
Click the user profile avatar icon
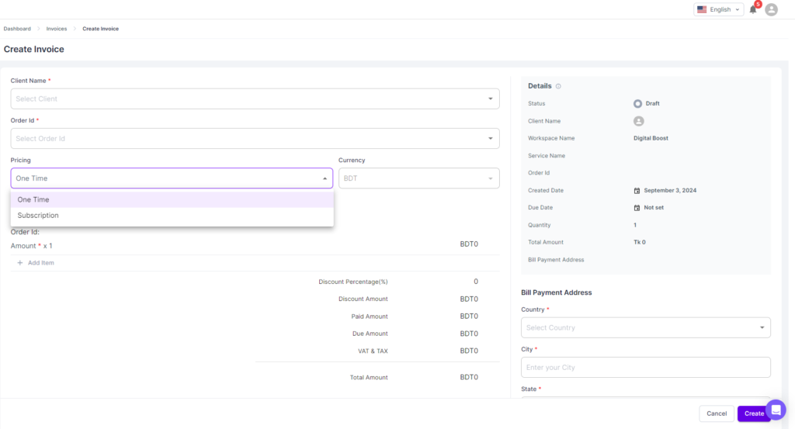pyautogui.click(x=771, y=9)
